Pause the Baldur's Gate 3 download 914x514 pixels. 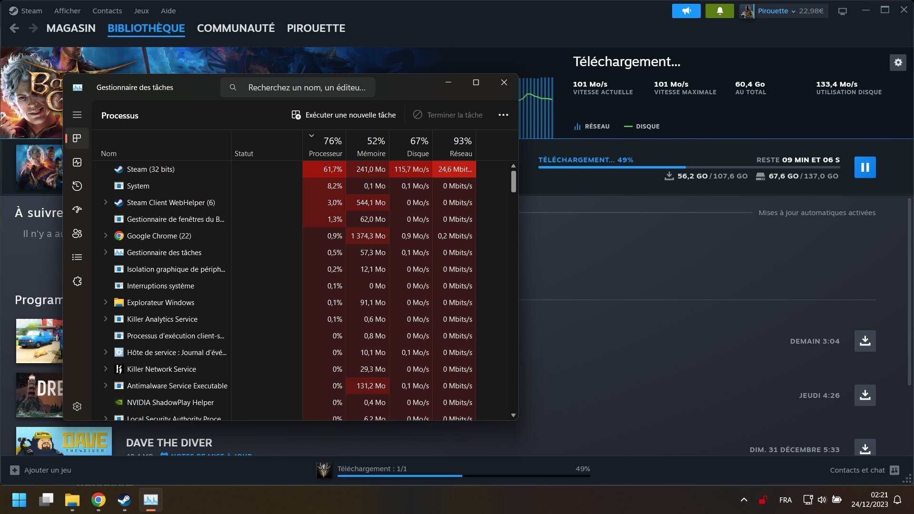(865, 167)
